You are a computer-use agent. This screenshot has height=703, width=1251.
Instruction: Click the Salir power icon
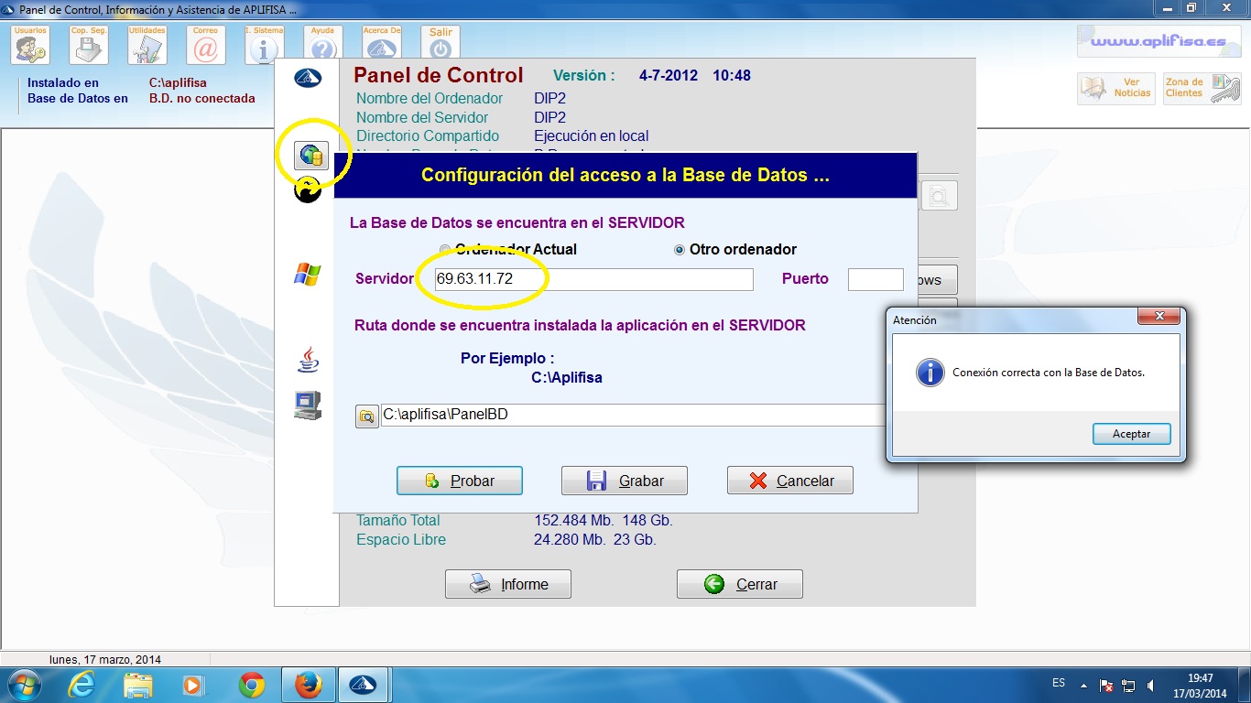tap(441, 44)
